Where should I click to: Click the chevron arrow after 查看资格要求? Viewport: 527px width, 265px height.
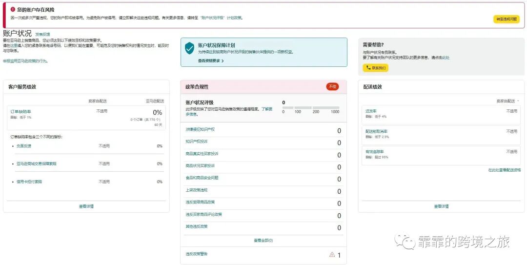click(x=223, y=61)
